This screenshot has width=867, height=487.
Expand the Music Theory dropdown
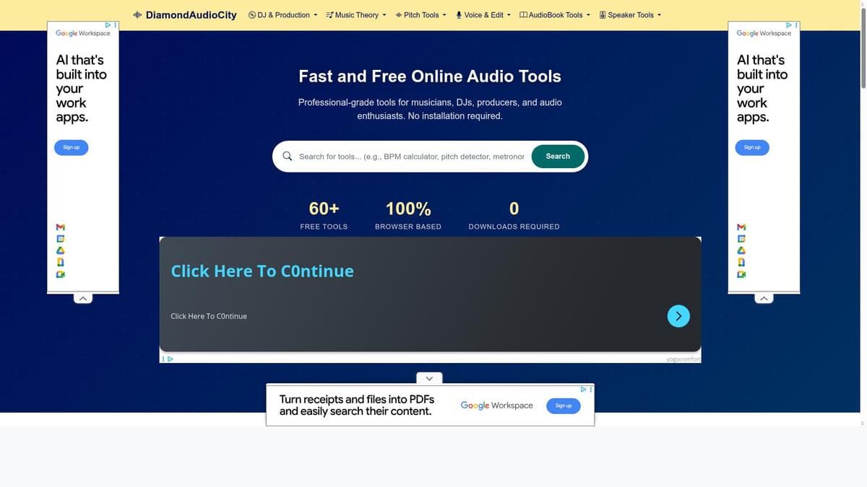pos(356,14)
